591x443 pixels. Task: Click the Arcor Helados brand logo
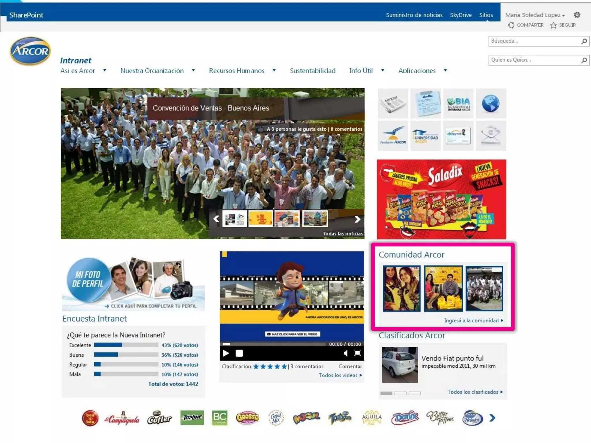tap(473, 418)
